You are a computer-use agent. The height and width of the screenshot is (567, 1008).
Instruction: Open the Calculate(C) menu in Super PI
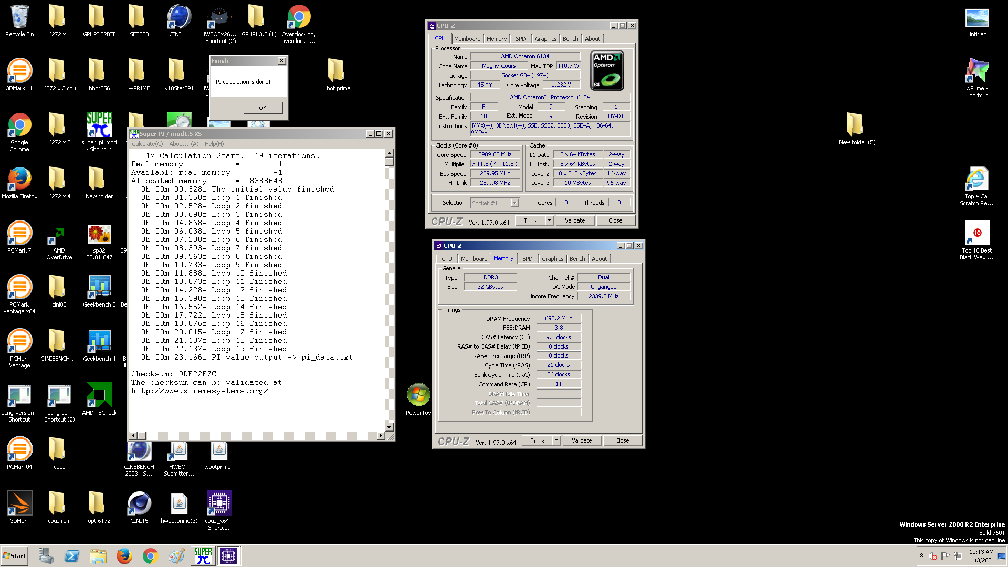[148, 144]
